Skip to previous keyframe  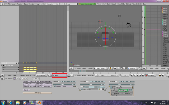pos(134,75)
